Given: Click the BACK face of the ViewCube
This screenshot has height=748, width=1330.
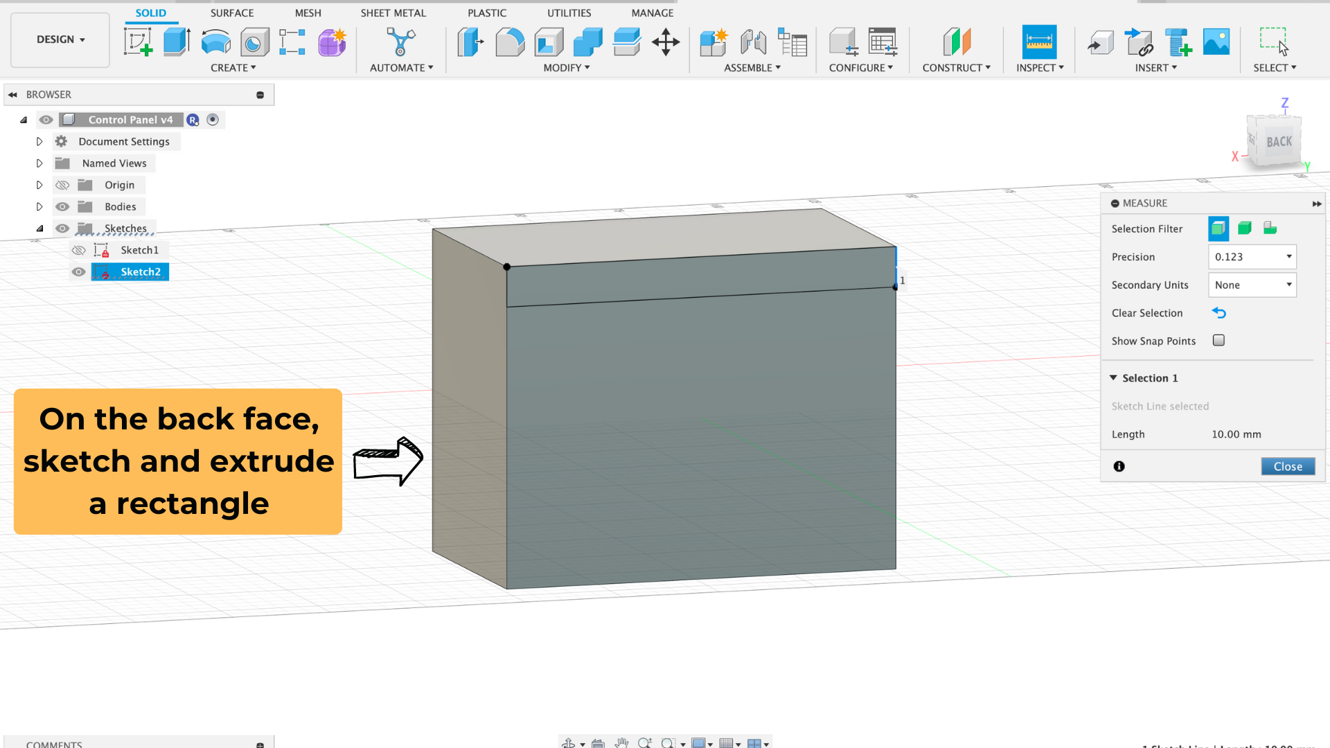Looking at the screenshot, I should pyautogui.click(x=1279, y=142).
